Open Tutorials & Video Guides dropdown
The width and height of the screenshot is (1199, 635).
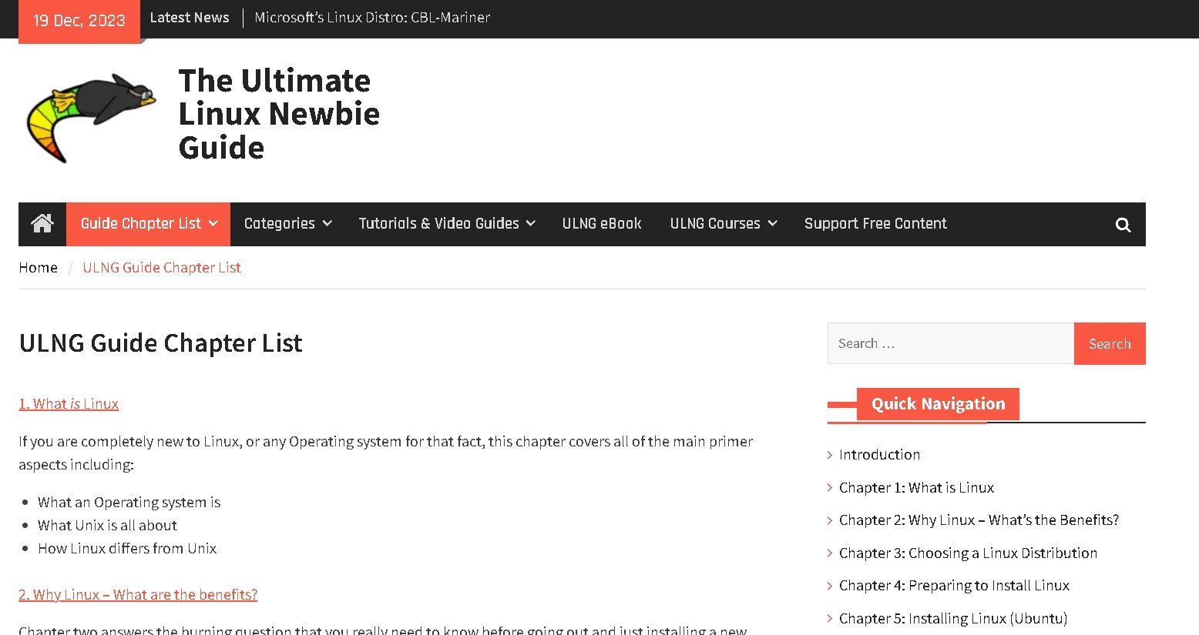(446, 224)
